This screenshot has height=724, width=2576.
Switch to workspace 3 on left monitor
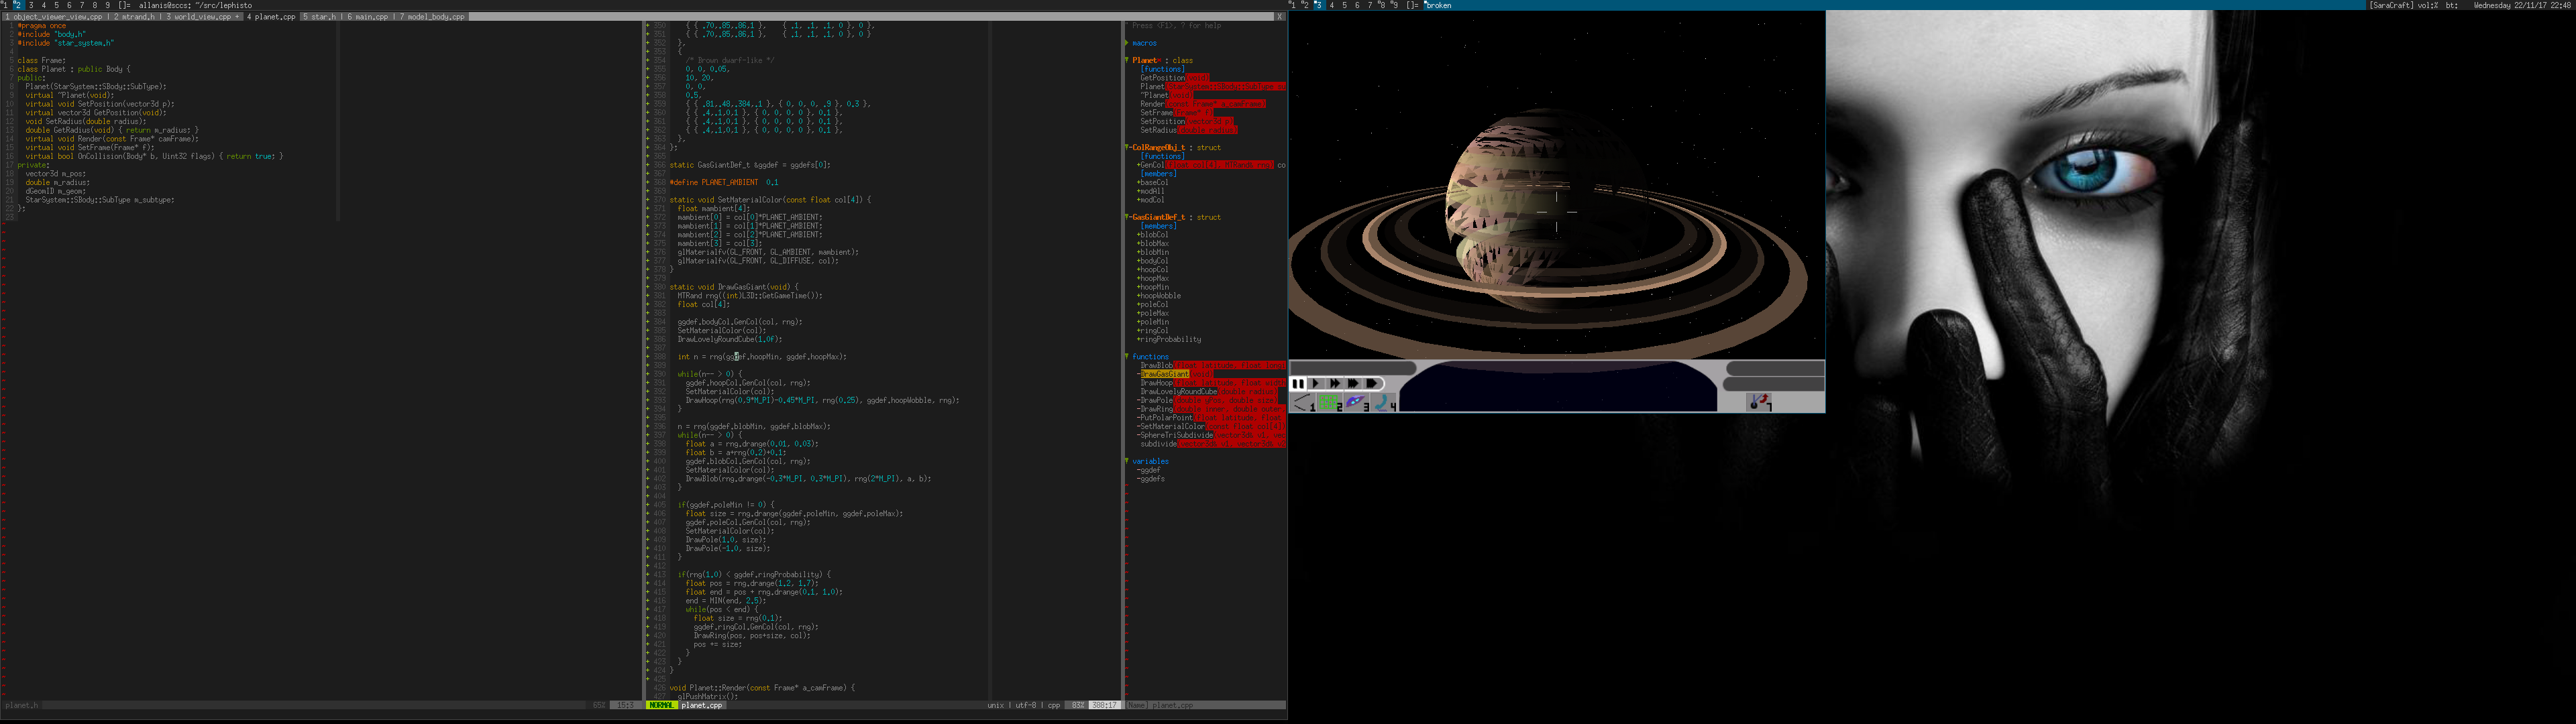tap(30, 5)
